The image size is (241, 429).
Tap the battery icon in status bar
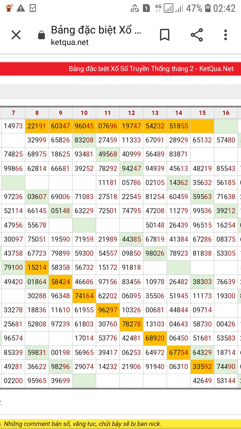pyautogui.click(x=208, y=8)
